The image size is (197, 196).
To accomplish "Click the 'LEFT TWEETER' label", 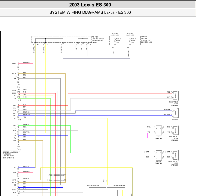I will [x=159, y=137].
